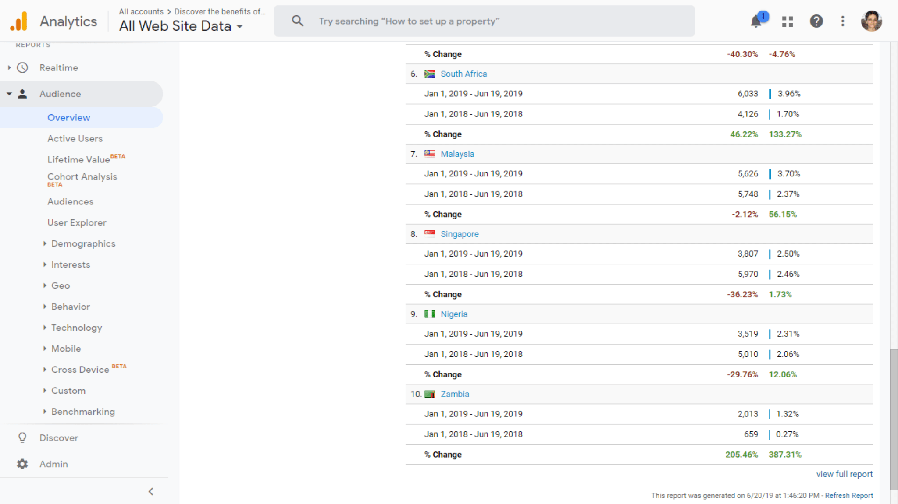Click the 387.31% change value for Zambia
The height and width of the screenshot is (504, 898).
785,455
